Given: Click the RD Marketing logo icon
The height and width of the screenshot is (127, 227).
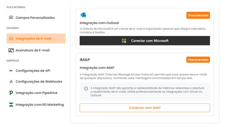Looking at the screenshot, I should pos(11,105).
